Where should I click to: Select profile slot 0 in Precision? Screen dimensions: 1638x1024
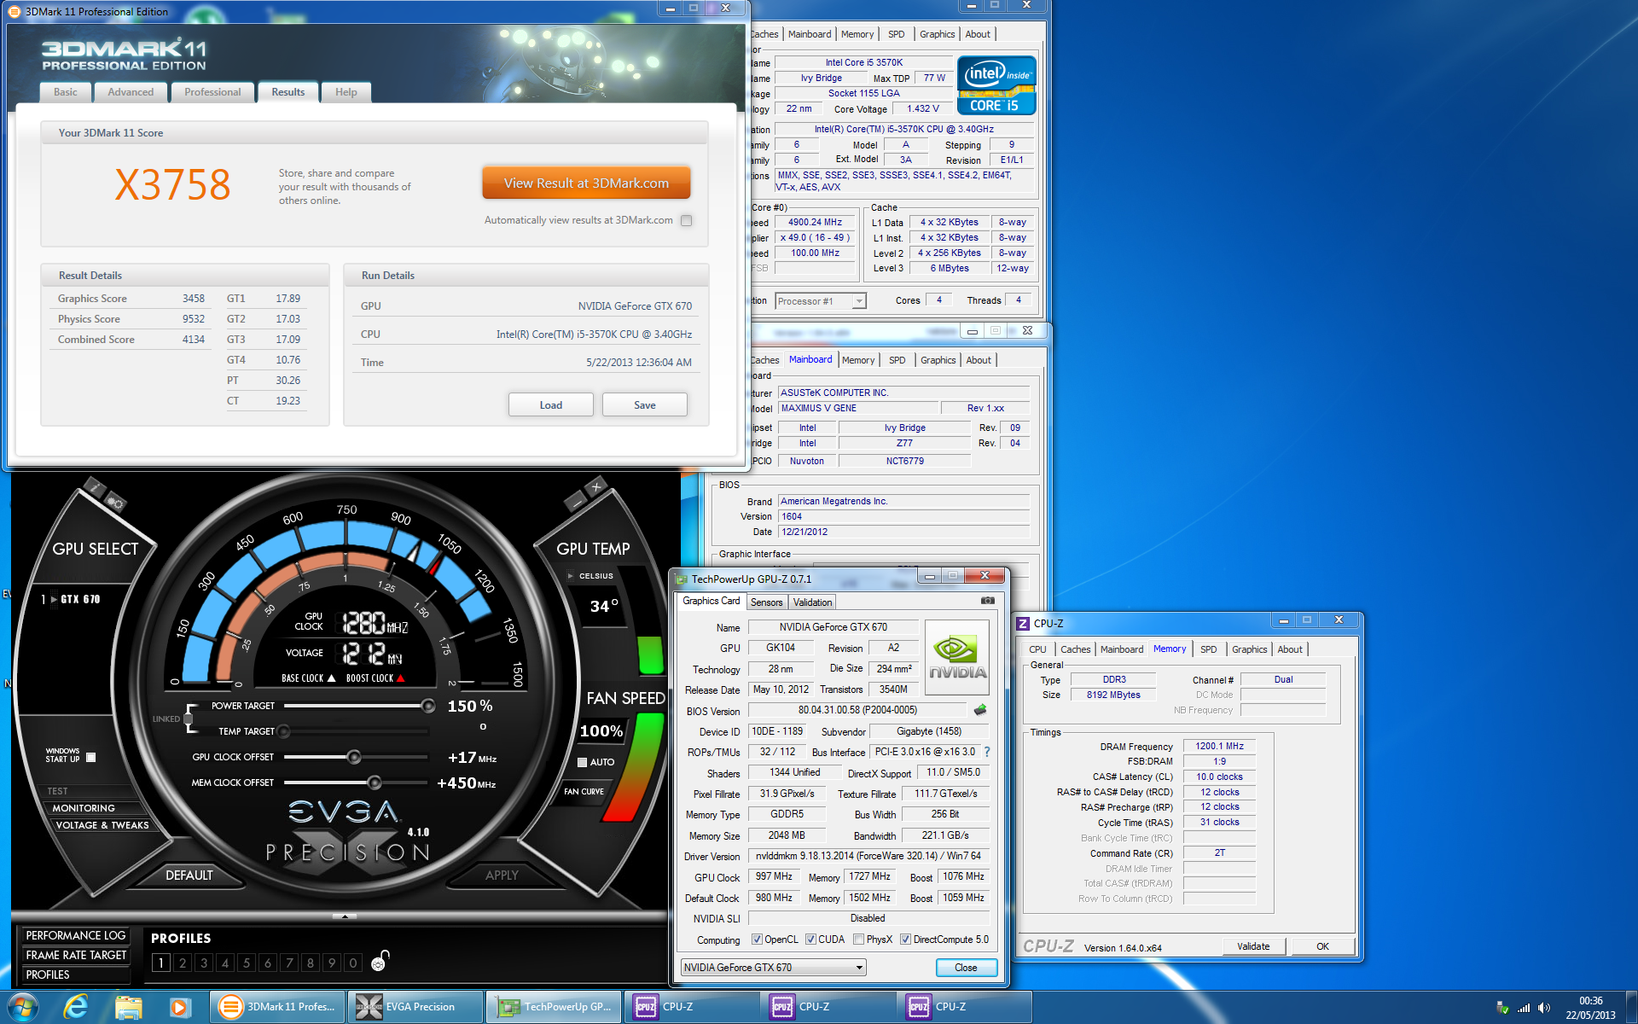pyautogui.click(x=352, y=963)
